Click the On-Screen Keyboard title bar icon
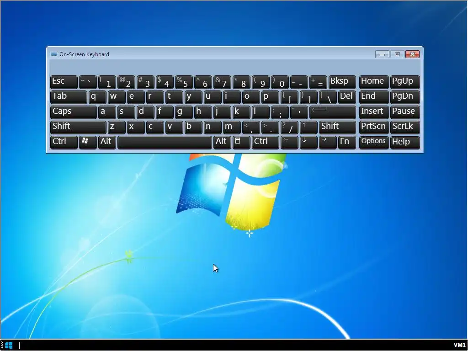The height and width of the screenshot is (351, 468). click(x=54, y=54)
